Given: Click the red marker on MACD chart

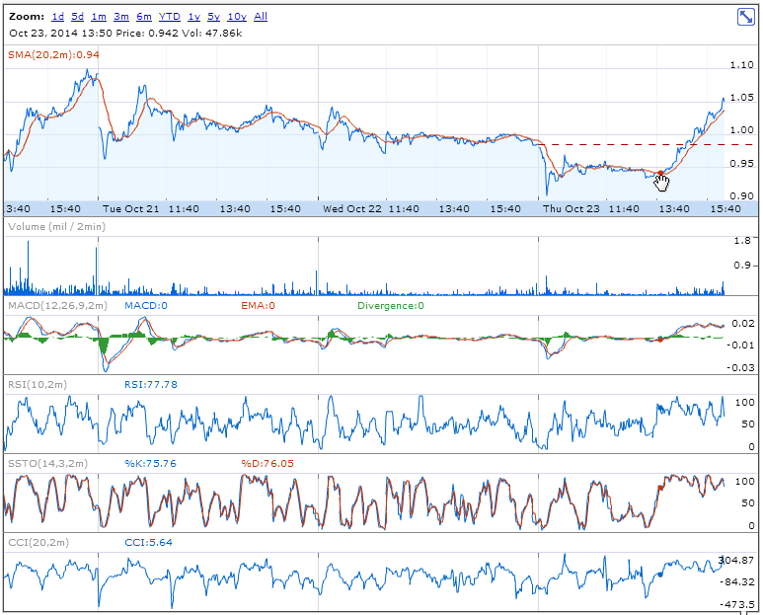Looking at the screenshot, I should click(660, 341).
